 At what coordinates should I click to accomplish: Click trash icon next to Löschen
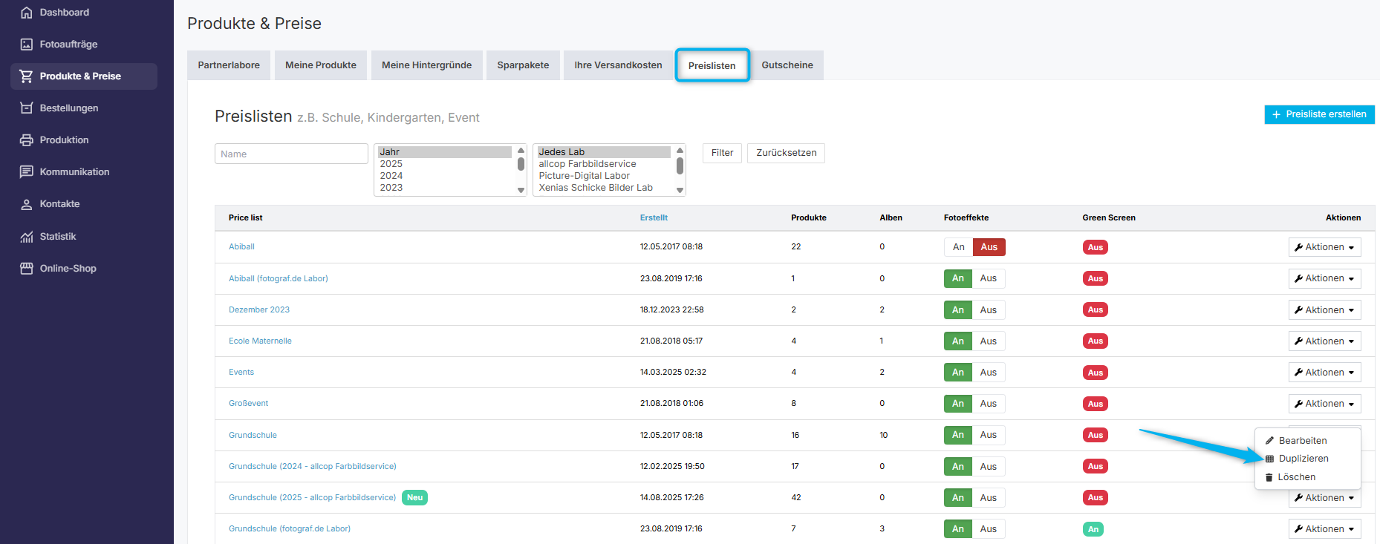[1269, 477]
